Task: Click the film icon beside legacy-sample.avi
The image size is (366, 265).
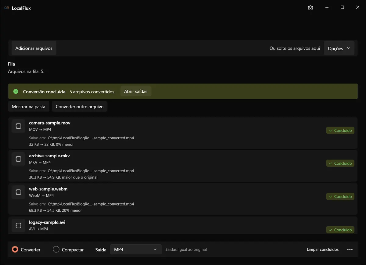Action: click(18, 225)
